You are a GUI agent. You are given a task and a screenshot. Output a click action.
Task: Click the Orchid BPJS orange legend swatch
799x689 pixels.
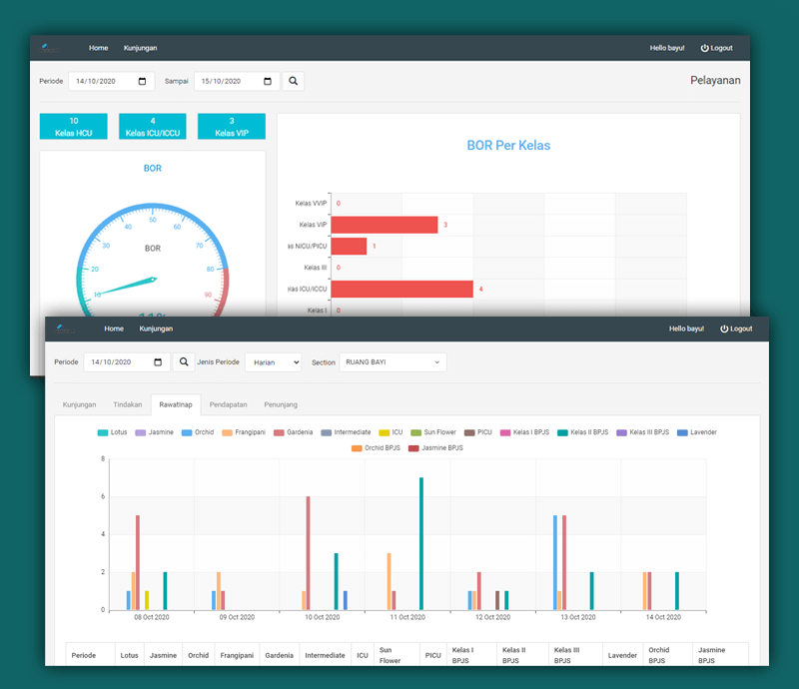(x=358, y=447)
